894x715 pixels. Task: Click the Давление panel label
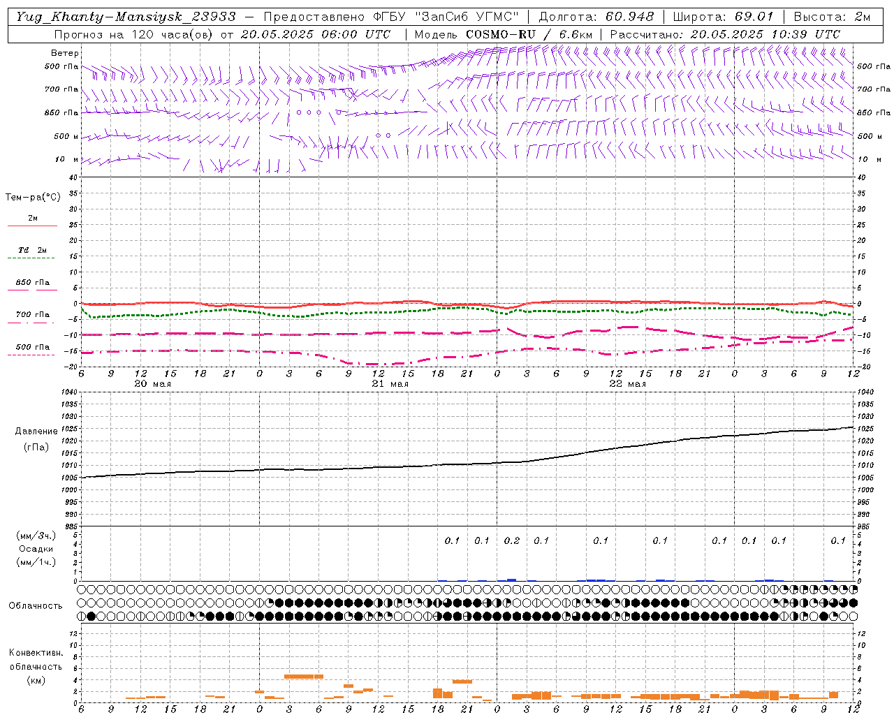[36, 432]
